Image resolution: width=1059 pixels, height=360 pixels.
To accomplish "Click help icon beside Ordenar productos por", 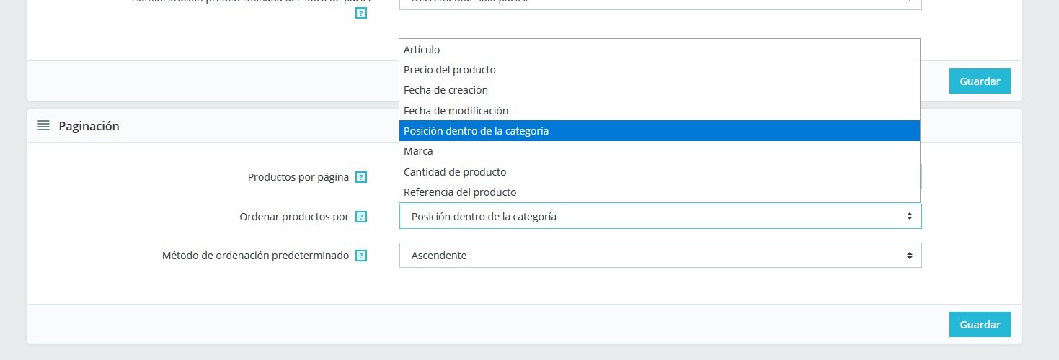I will [361, 217].
